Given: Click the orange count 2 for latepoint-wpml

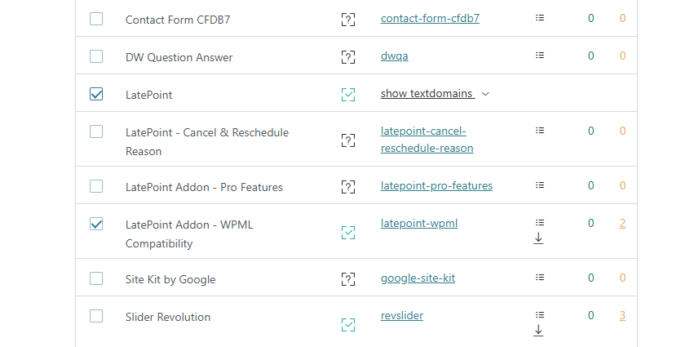Looking at the screenshot, I should (622, 223).
